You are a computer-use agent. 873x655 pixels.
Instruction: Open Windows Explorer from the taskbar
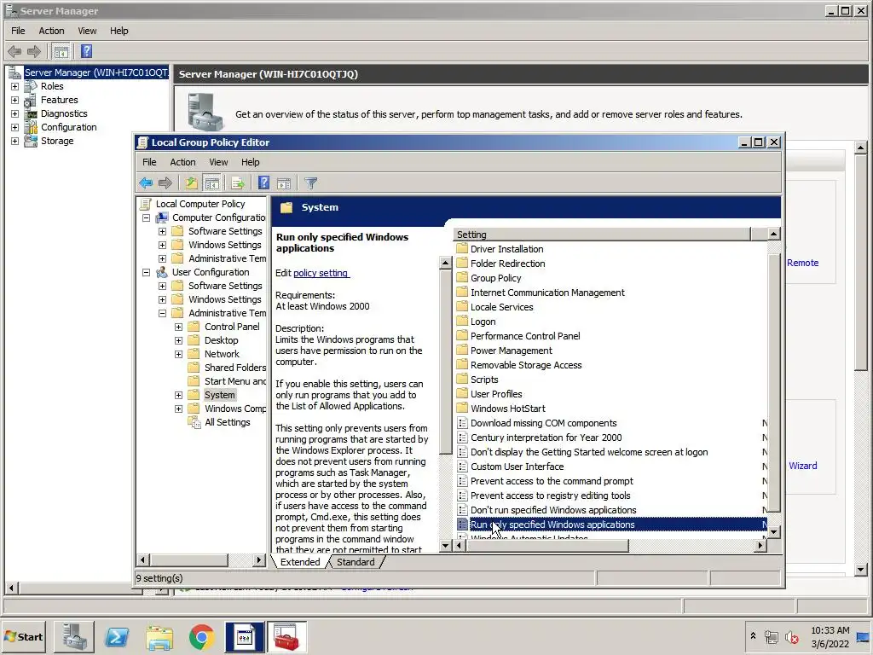point(159,636)
